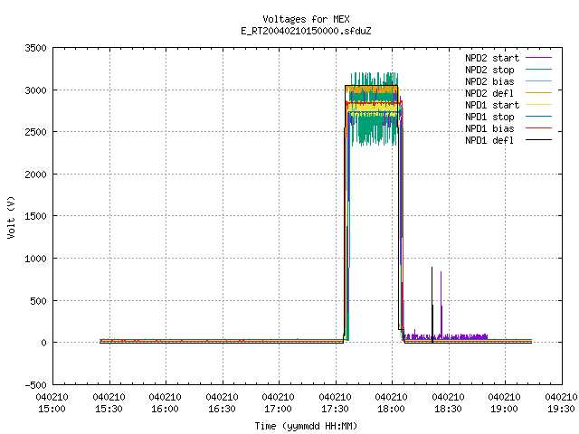Click the 500 y-axis tick label
This screenshot has height=434, width=579.
38,301
